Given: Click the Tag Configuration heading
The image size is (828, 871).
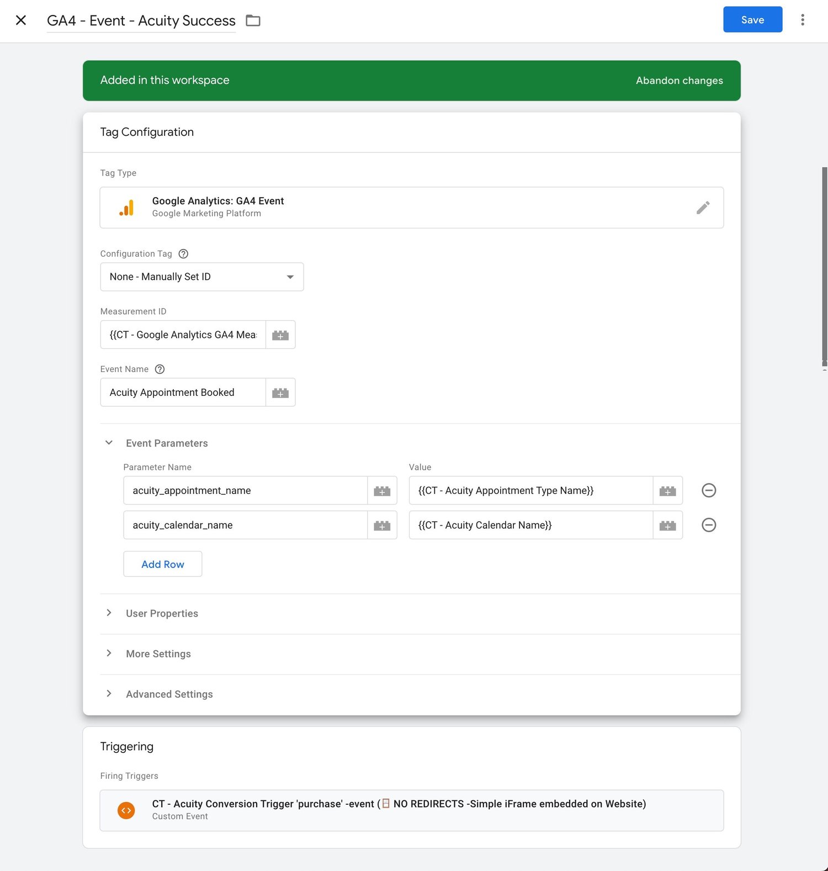Looking at the screenshot, I should [147, 132].
